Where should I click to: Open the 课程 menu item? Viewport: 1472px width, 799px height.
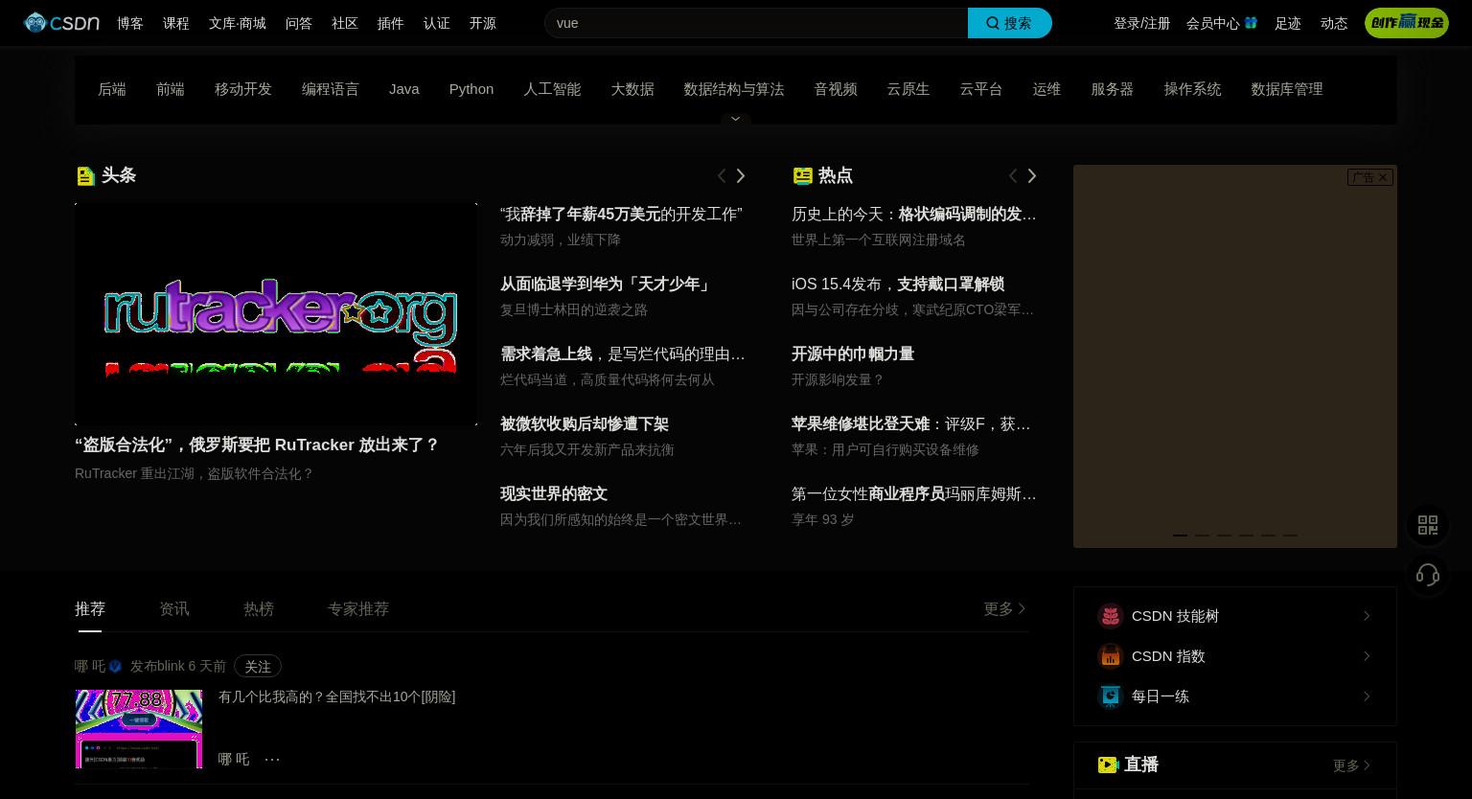tap(176, 23)
